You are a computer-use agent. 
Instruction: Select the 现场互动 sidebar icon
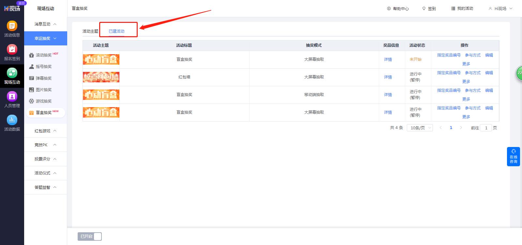pyautogui.click(x=12, y=73)
